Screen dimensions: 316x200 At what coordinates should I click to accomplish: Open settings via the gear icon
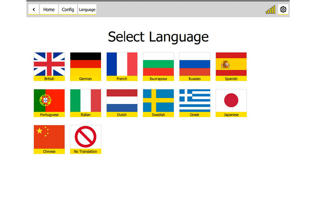tap(283, 9)
